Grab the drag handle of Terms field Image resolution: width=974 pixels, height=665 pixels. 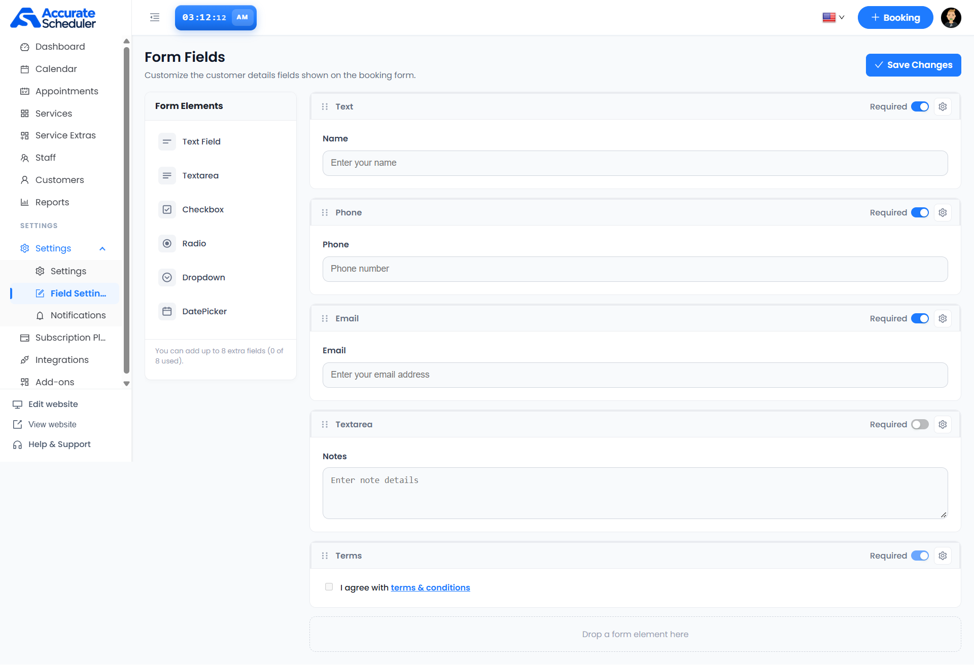tap(325, 556)
